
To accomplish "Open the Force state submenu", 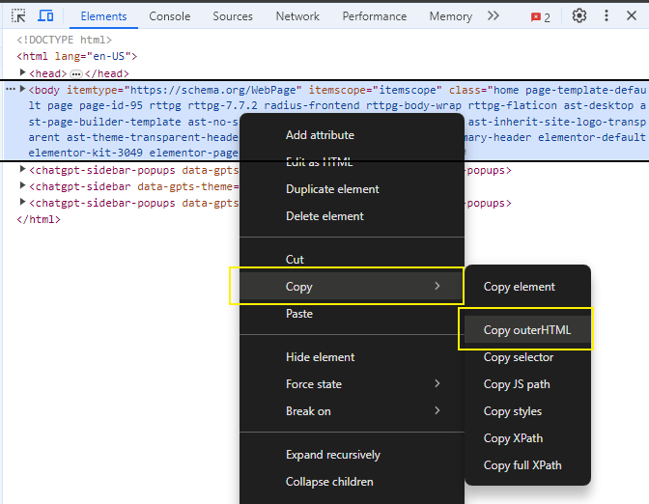I will [352, 384].
